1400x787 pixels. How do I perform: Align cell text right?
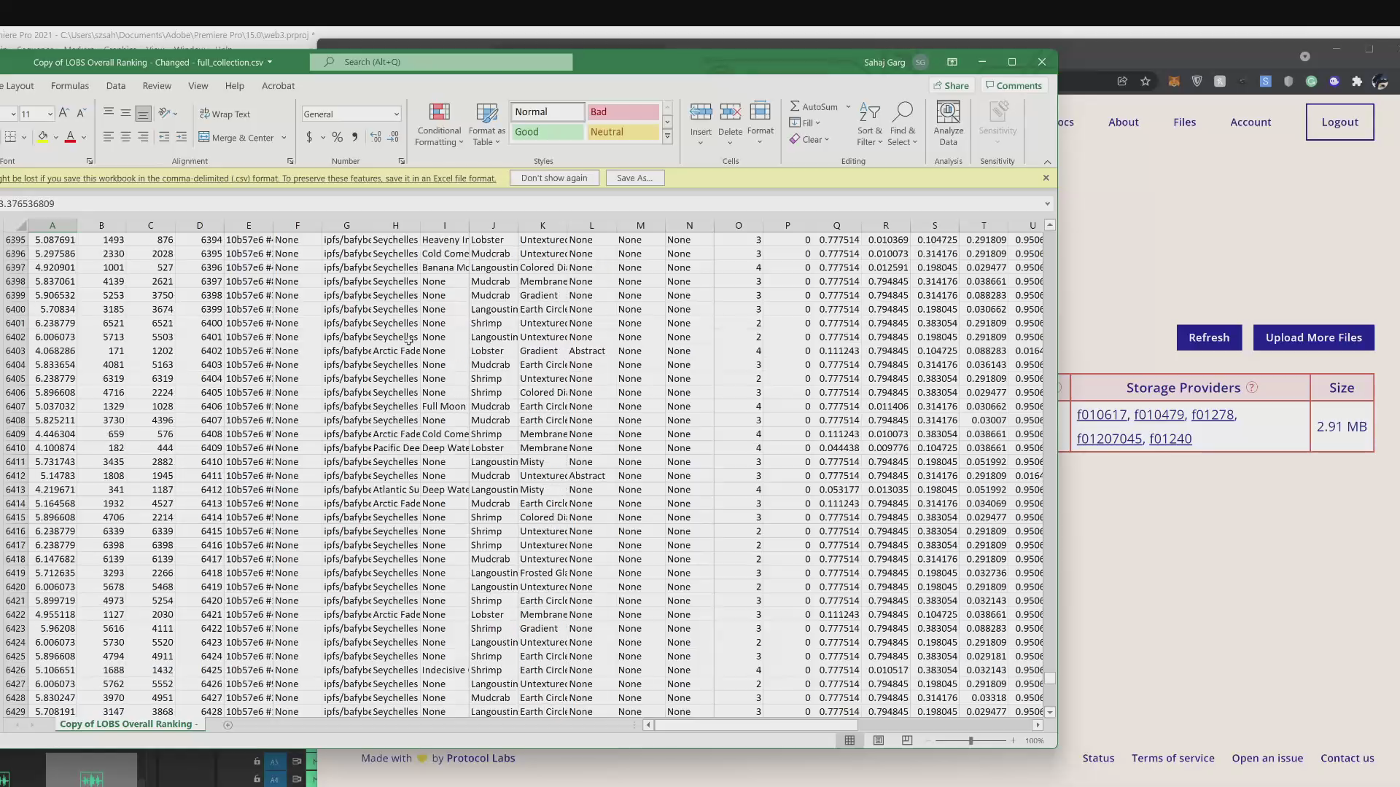coord(143,137)
